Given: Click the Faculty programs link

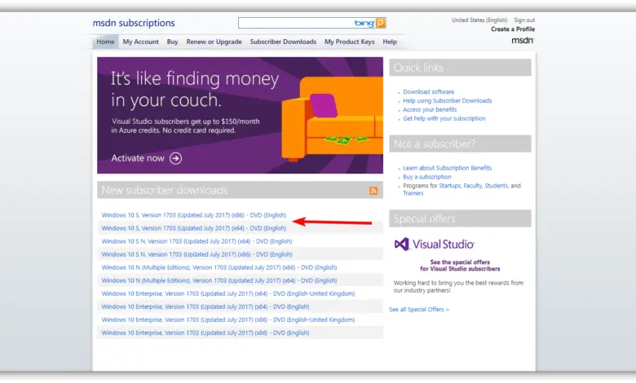Looking at the screenshot, I should click(x=473, y=186).
